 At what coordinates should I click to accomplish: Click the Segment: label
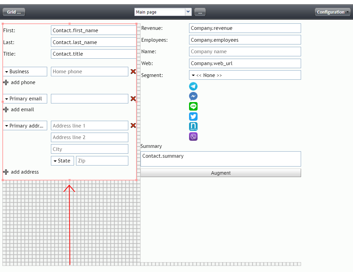pos(152,75)
